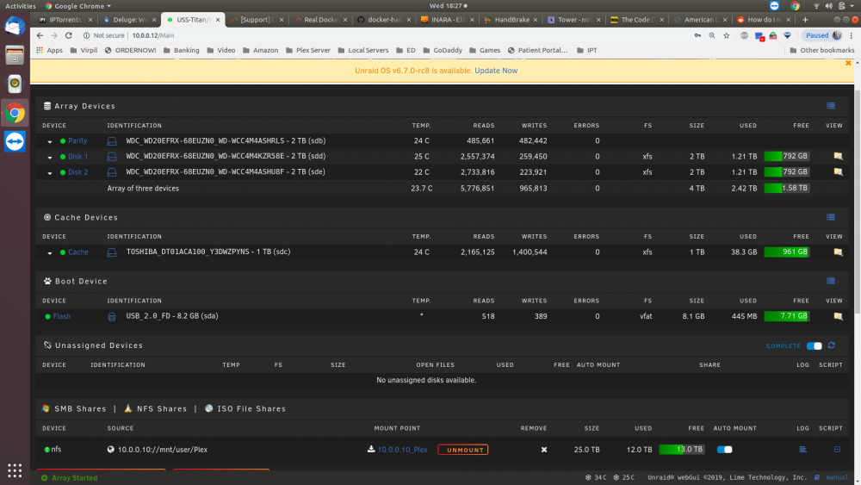Open the system clock Wed 18:27

tap(448, 6)
